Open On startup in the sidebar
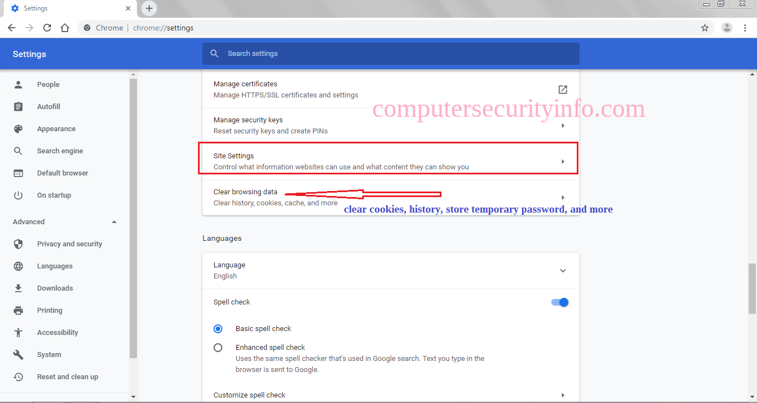This screenshot has height=403, width=757. click(x=54, y=195)
